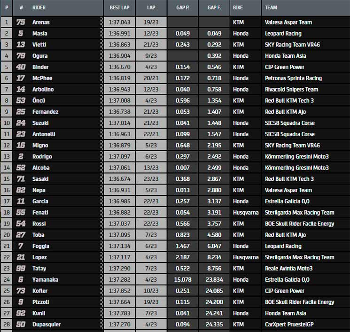Viewport: 350px width, 332px height.
Task: Open rider Vietti's name in the table
Action: point(39,45)
